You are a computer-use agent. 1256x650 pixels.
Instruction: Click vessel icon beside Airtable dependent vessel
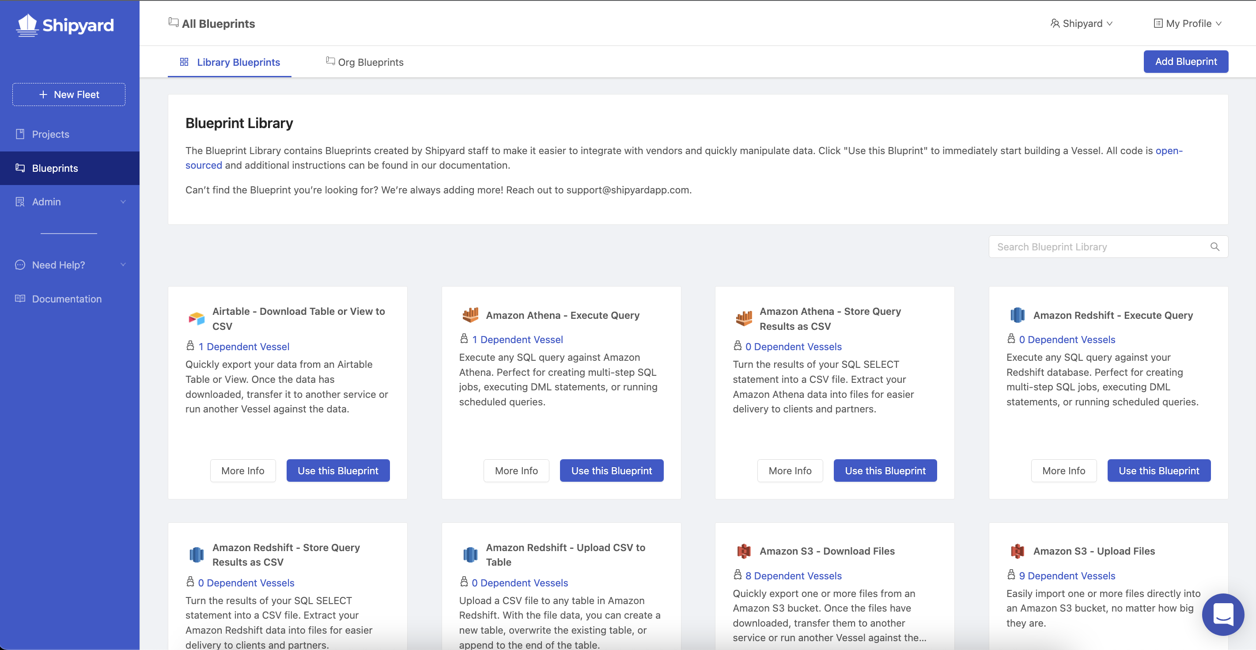190,346
